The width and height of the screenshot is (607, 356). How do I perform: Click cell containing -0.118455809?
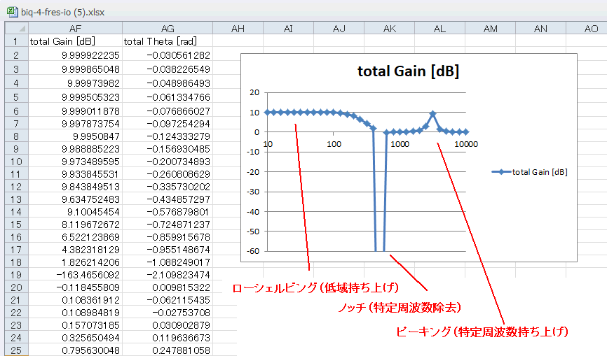pyautogui.click(x=75, y=287)
